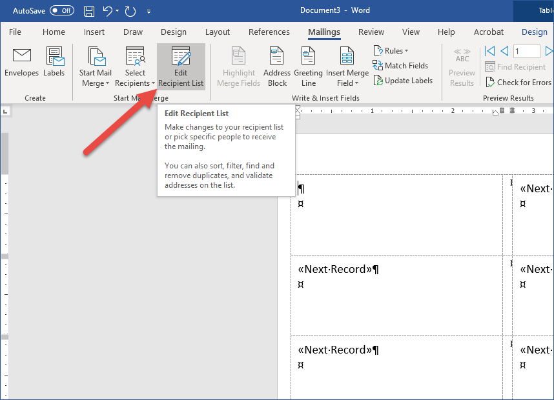Open the Start Mail Merge menu

point(96,67)
